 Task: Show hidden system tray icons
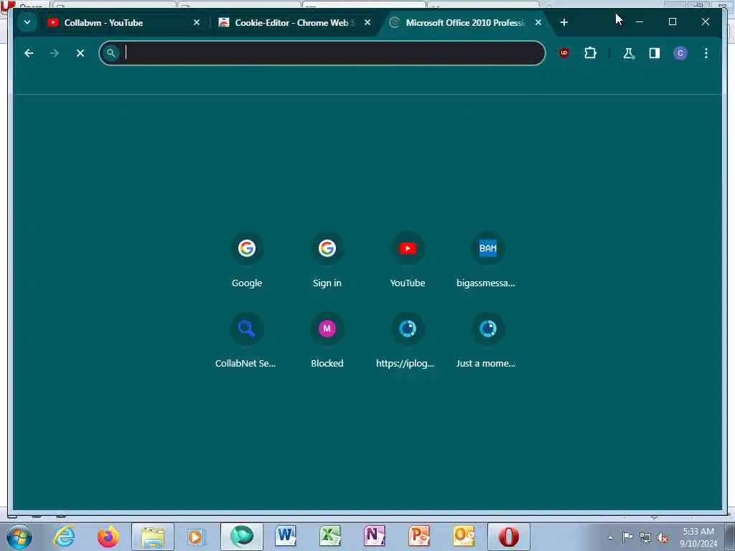[610, 537]
